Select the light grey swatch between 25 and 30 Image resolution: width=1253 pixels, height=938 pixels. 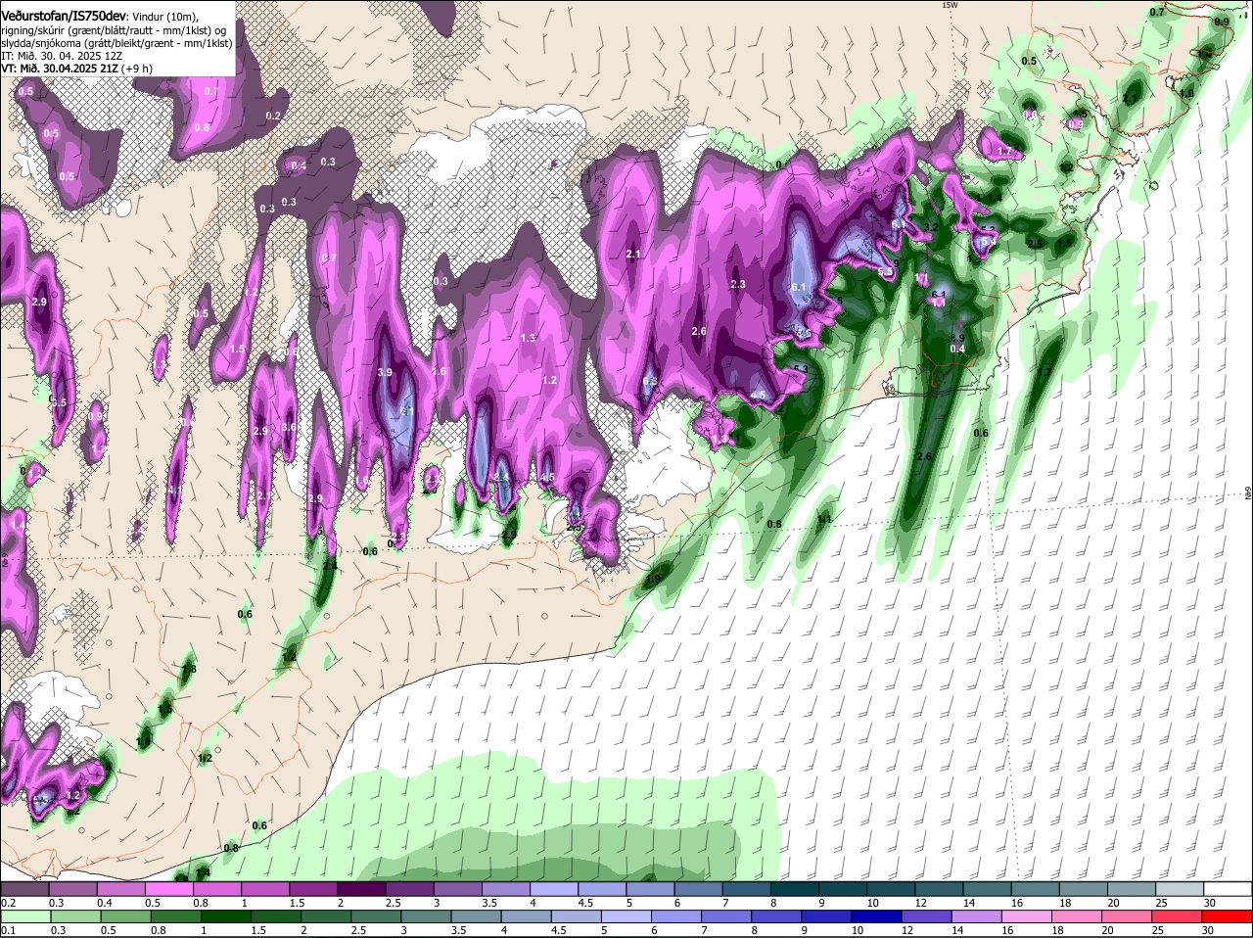(1182, 888)
